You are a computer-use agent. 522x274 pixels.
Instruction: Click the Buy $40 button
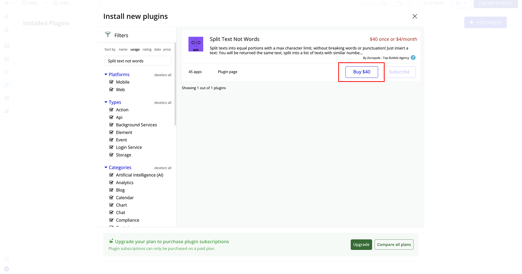click(x=361, y=72)
